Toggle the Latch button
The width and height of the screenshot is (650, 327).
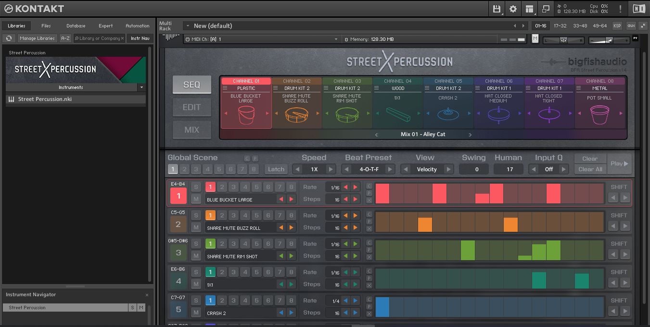(276, 169)
